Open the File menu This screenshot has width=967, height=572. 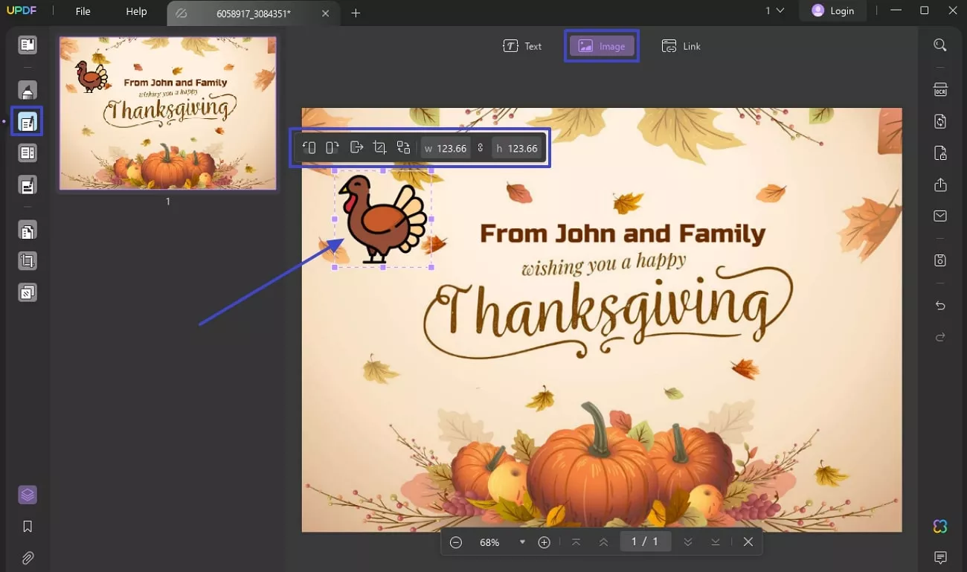tap(83, 11)
